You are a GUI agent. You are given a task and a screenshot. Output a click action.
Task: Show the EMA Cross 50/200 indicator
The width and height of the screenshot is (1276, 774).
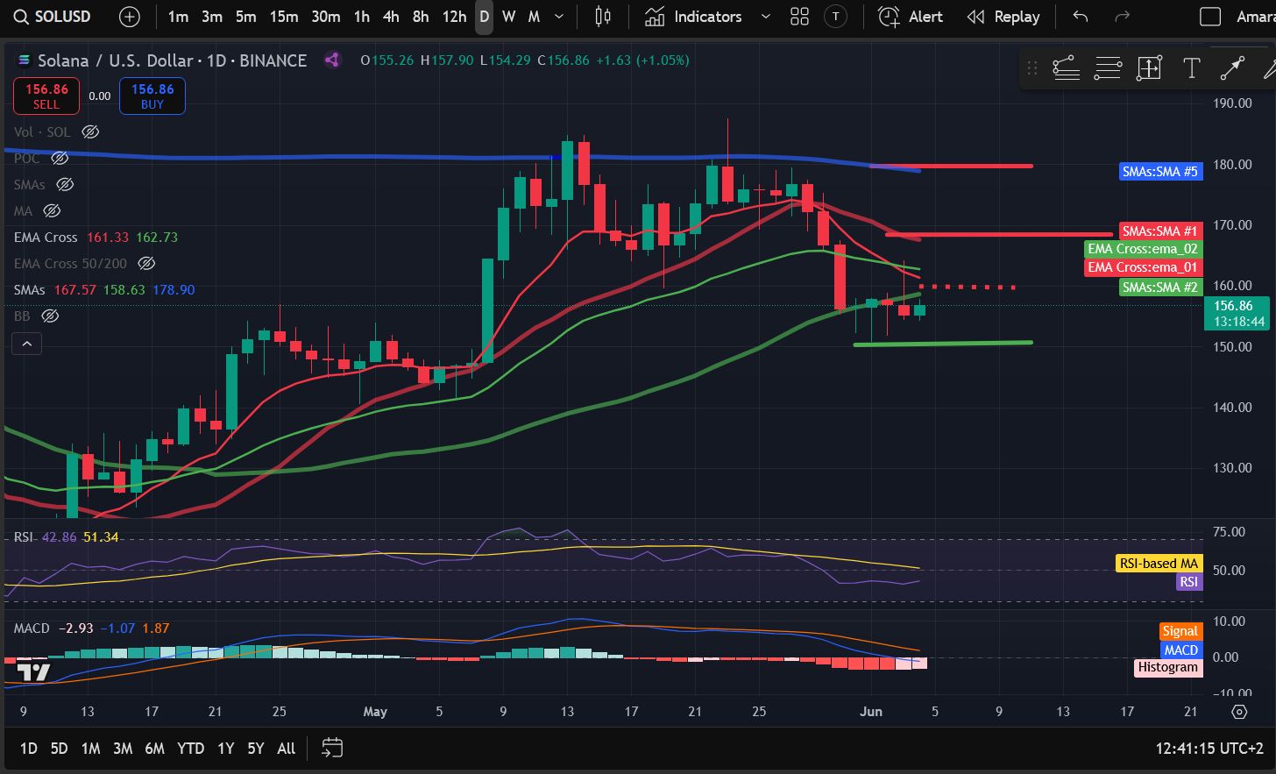(x=147, y=263)
